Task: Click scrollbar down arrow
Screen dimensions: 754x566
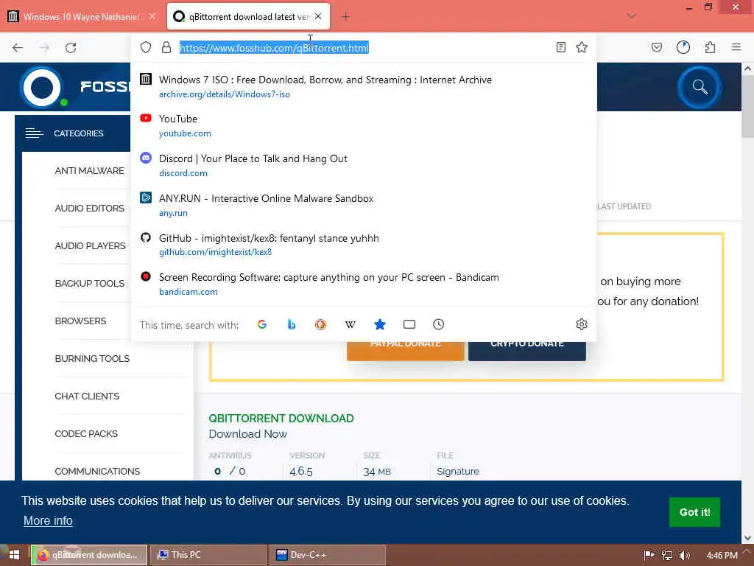Action: pyautogui.click(x=748, y=538)
